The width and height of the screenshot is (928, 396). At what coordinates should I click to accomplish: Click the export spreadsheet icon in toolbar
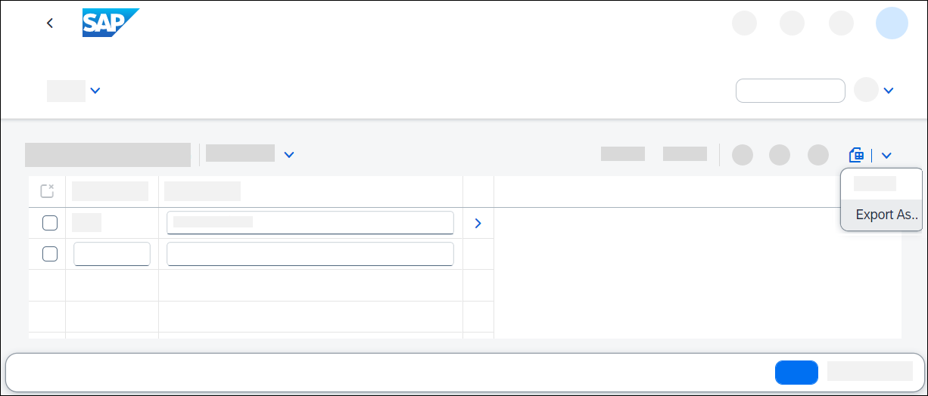coord(857,155)
